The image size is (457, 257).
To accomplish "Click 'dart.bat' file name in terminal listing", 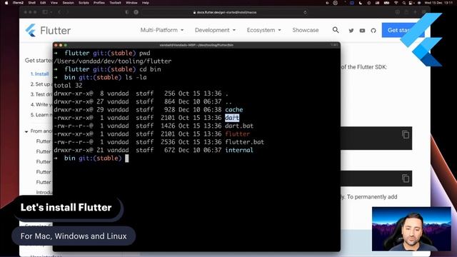I will coord(239,126).
